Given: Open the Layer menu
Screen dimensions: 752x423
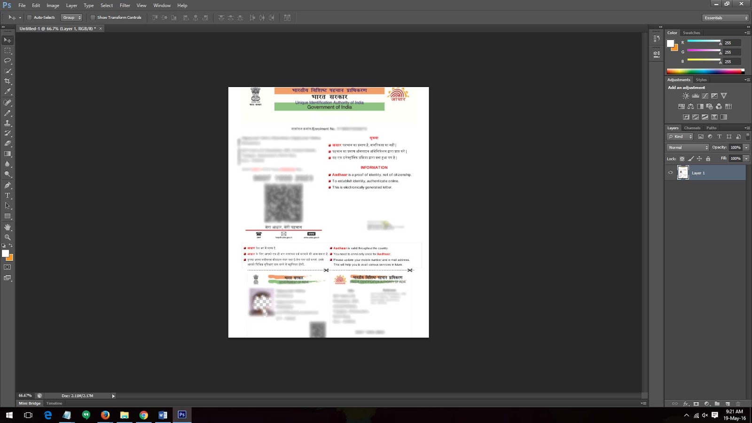Looking at the screenshot, I should pos(71,6).
